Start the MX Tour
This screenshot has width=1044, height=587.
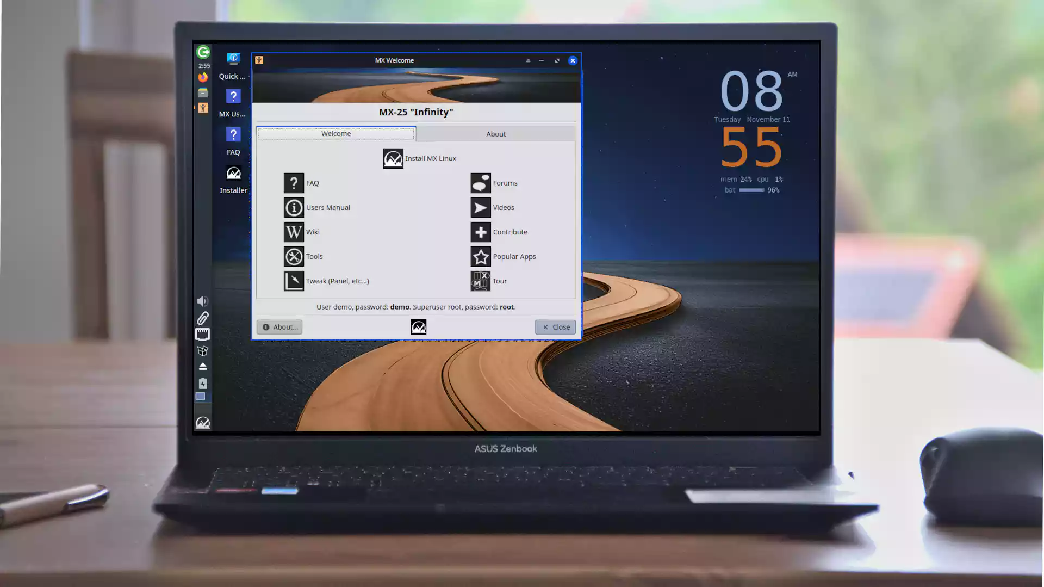(481, 281)
